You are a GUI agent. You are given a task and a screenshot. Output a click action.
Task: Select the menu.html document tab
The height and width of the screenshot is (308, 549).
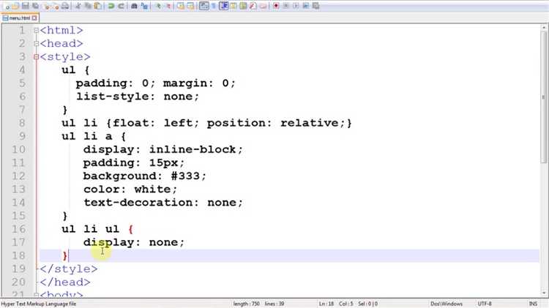[20, 18]
